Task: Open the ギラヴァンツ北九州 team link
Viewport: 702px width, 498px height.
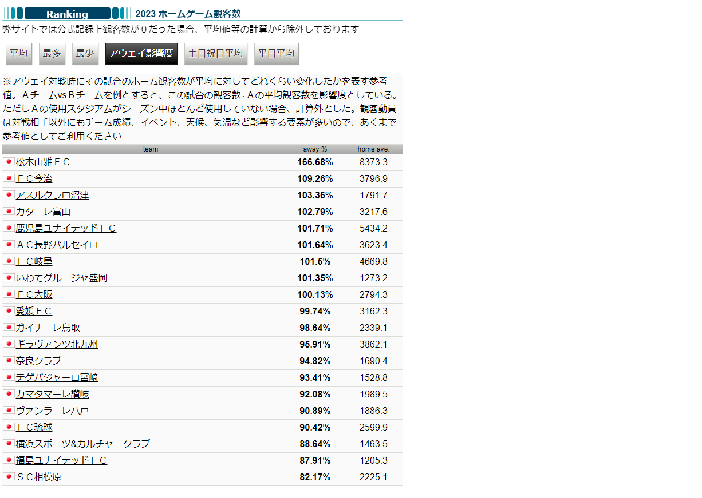Action: point(57,344)
